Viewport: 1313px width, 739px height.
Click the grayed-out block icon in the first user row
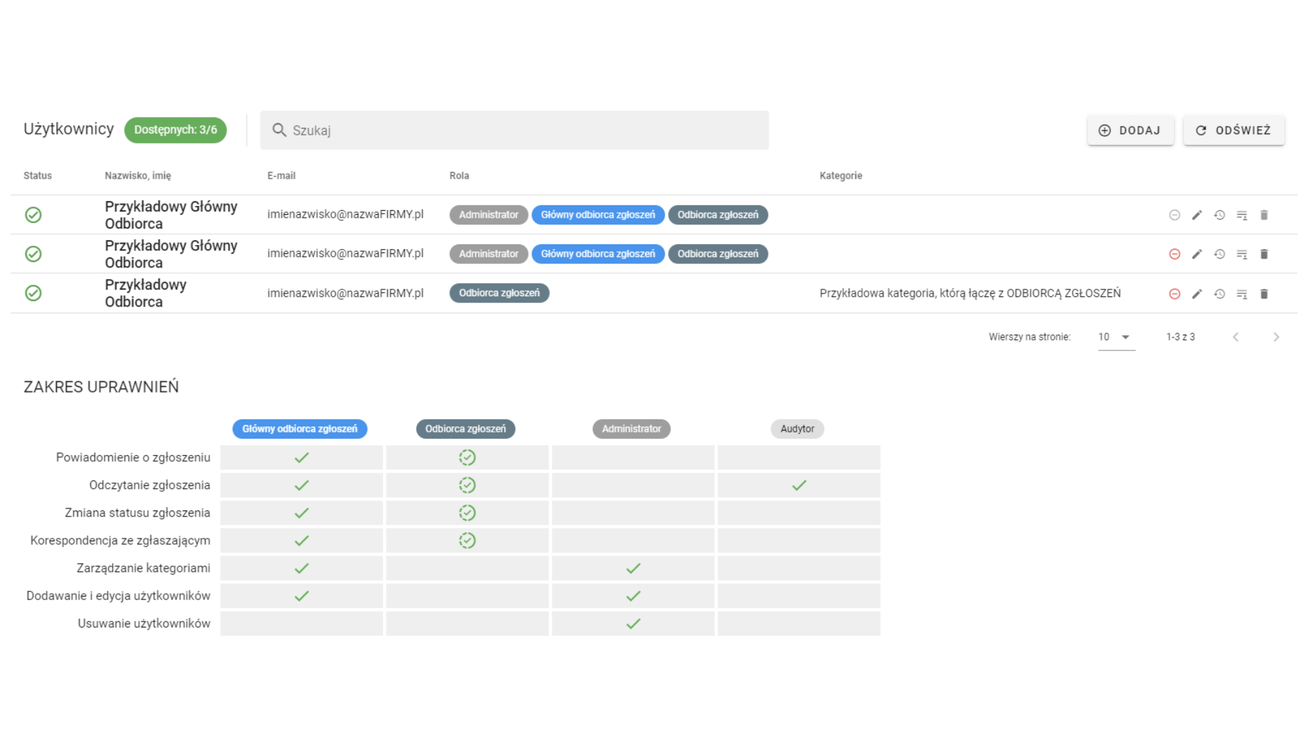pos(1174,215)
